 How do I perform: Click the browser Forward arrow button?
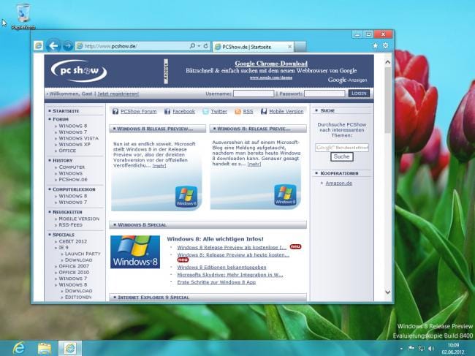click(x=67, y=46)
